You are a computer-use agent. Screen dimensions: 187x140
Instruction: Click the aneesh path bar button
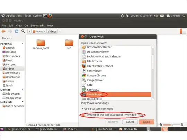click(39, 31)
